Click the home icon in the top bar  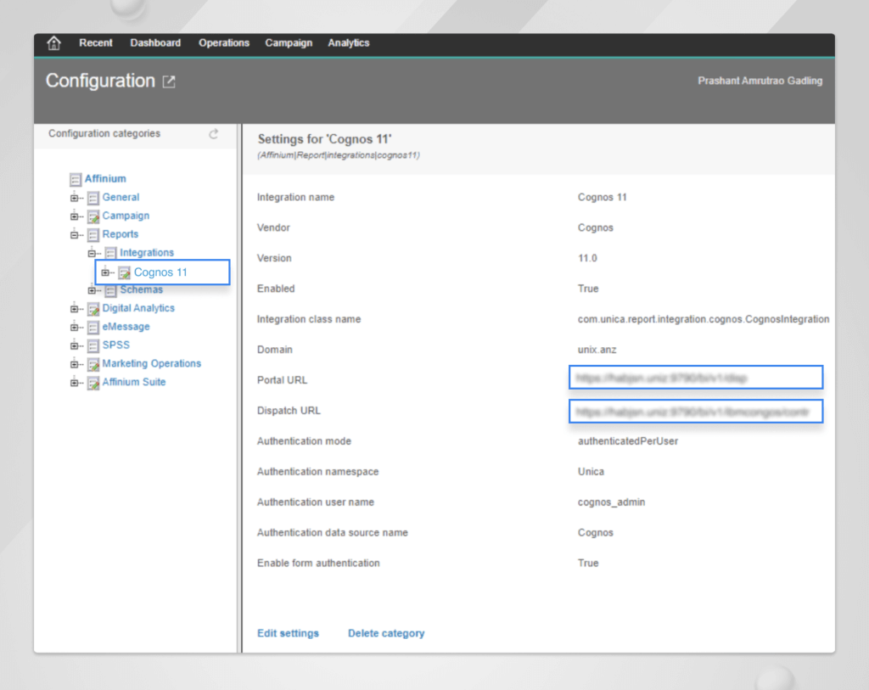click(x=53, y=43)
